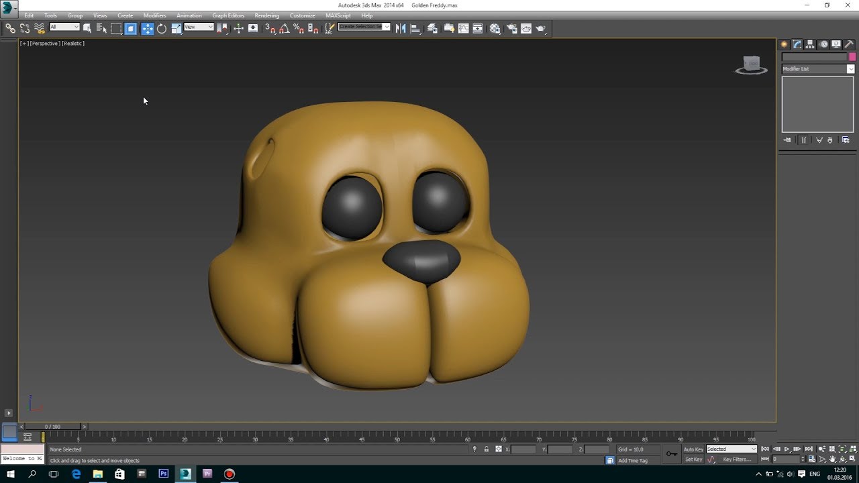Click the Perspective viewport label

click(45, 44)
